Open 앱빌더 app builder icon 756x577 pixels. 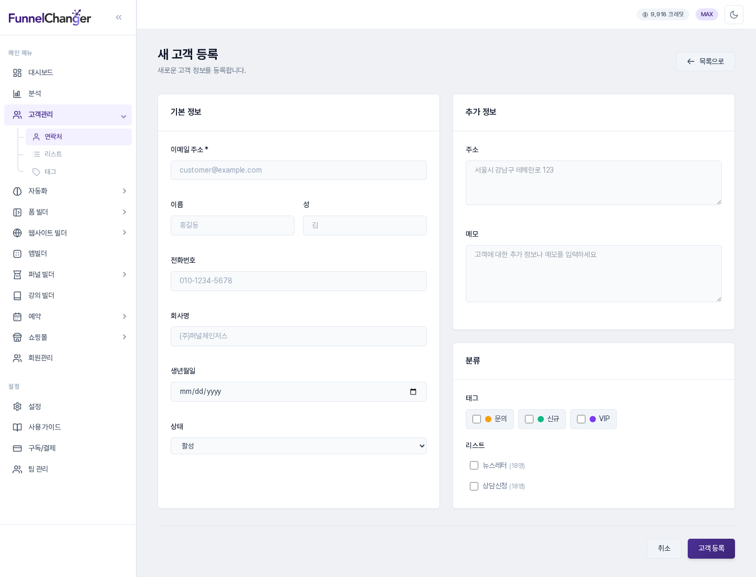pos(17,254)
